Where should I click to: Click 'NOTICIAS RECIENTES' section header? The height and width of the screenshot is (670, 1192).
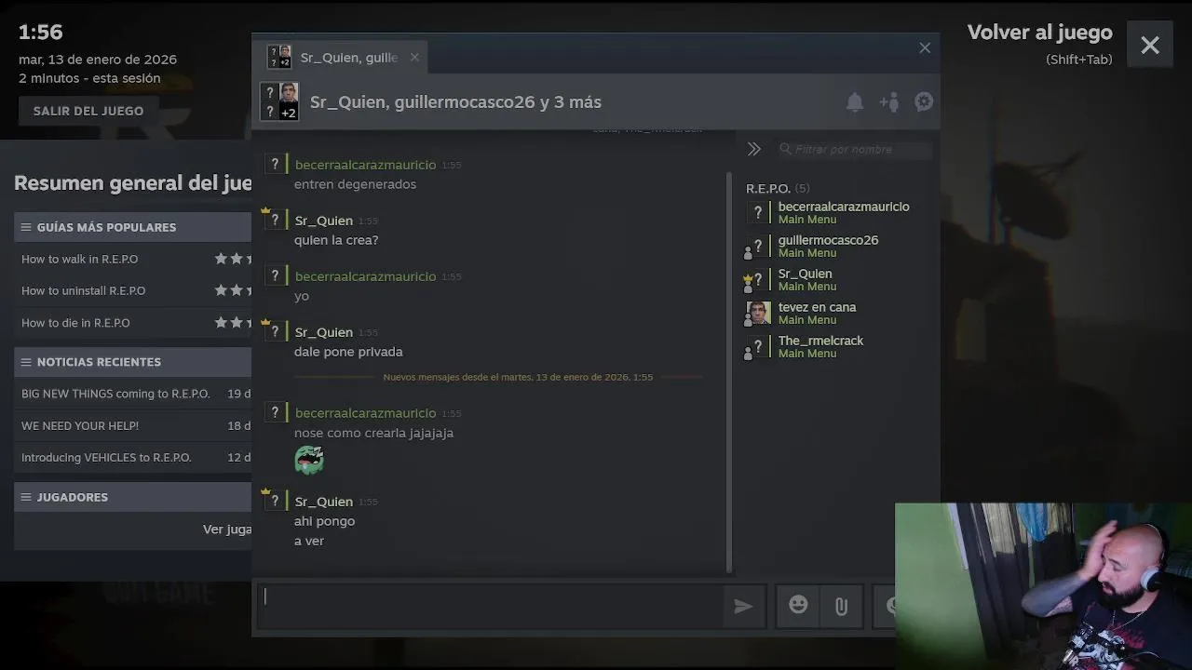(x=133, y=362)
